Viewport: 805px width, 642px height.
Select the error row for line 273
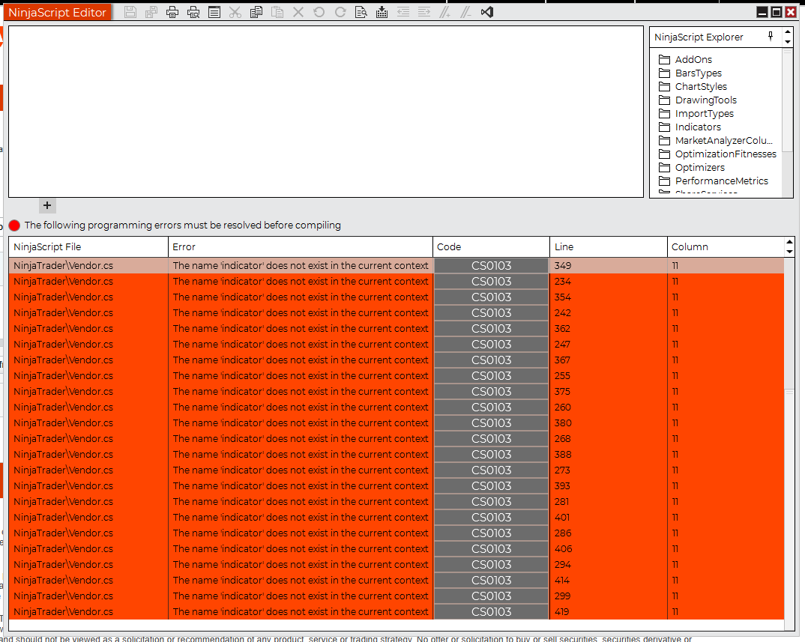[397, 470]
